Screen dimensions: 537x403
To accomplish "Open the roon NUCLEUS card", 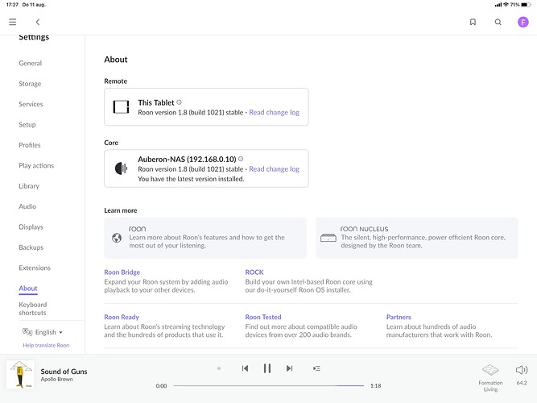I will coord(417,238).
